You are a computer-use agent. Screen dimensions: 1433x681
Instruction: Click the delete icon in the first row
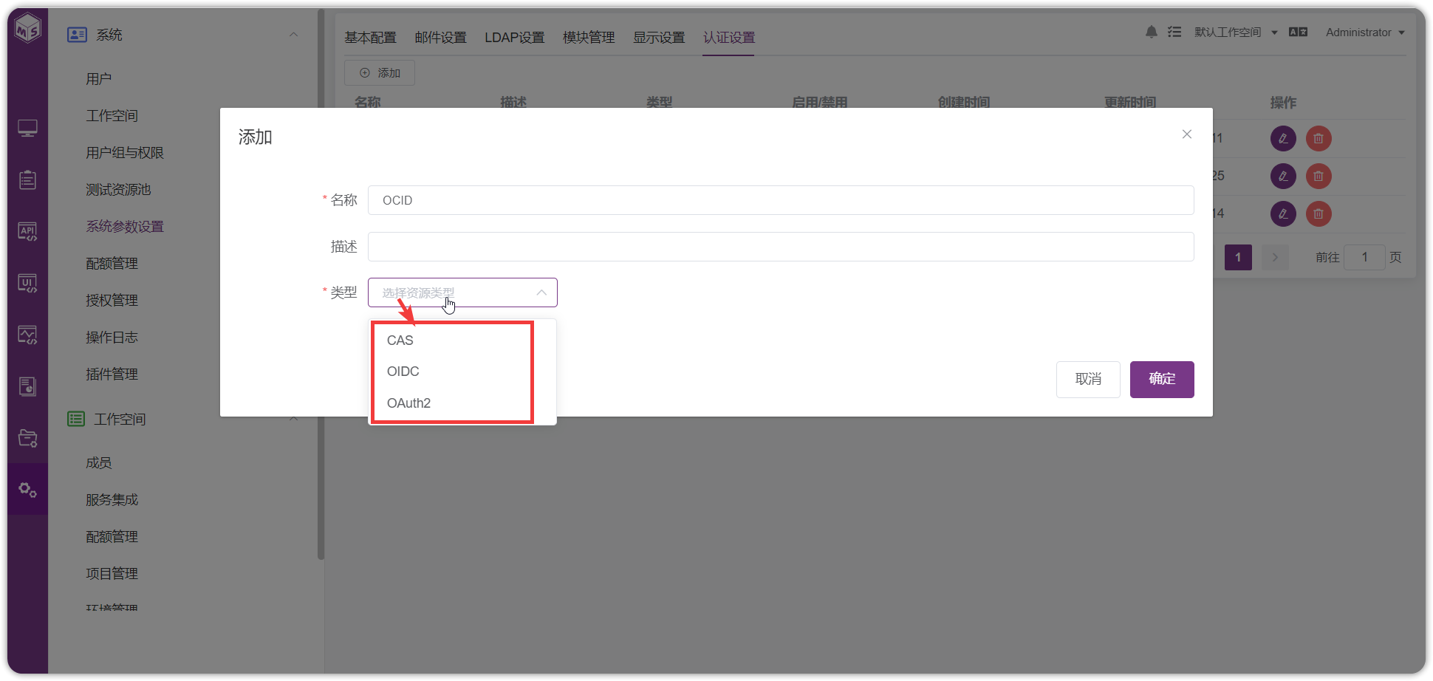[1319, 138]
